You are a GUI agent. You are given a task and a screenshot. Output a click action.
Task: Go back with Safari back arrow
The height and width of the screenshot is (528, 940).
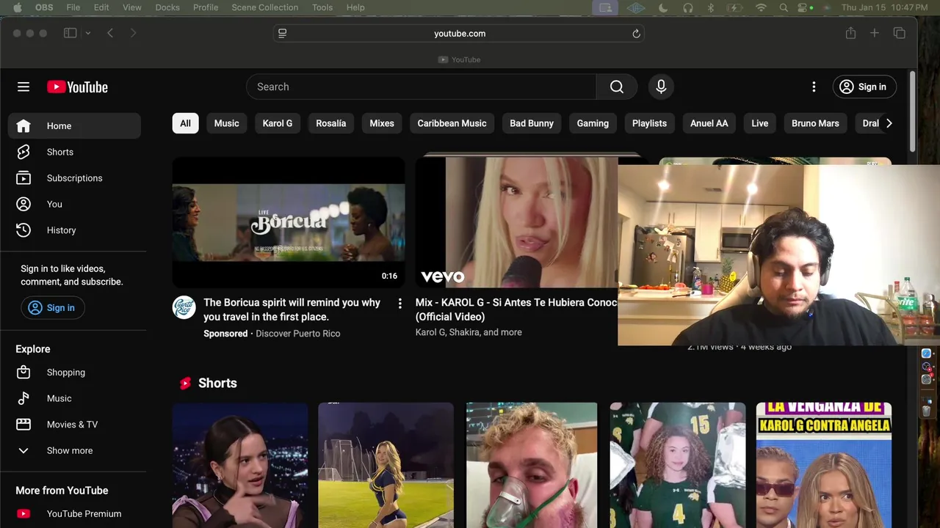pos(110,33)
